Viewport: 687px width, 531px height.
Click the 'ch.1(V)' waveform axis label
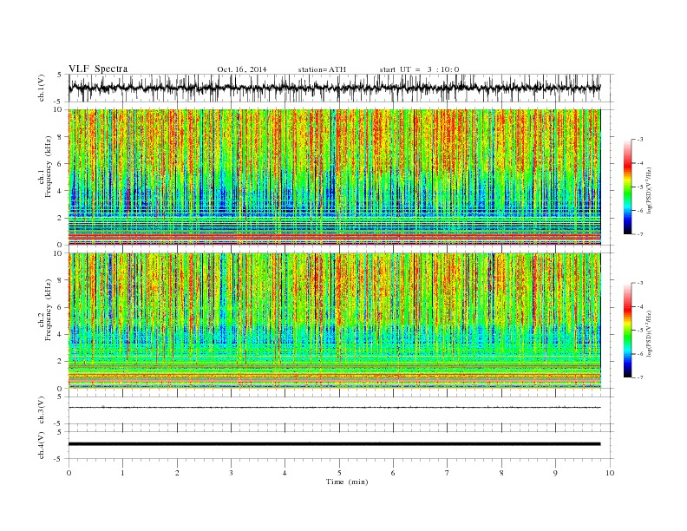tap(42, 88)
